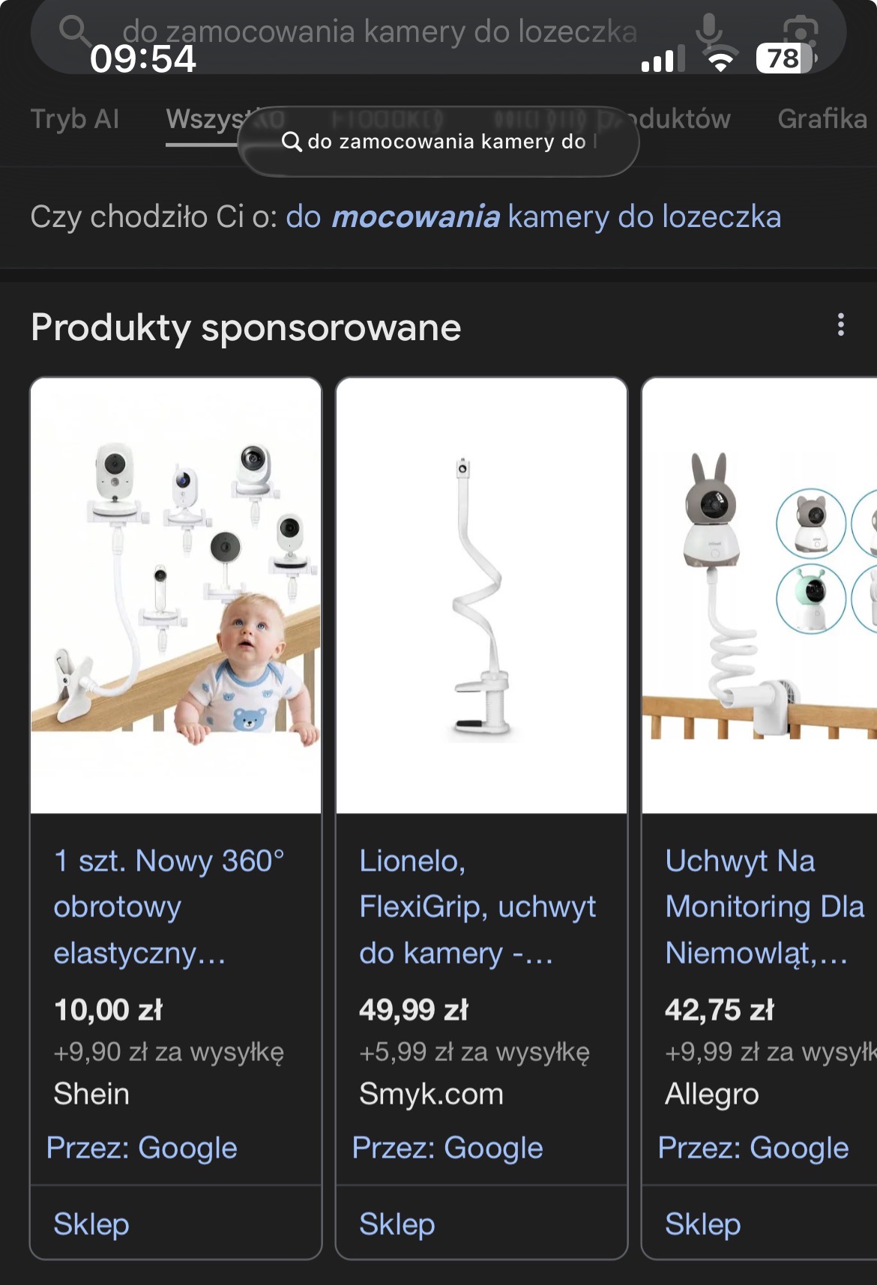
Task: Open the sponsored products three-dot menu
Action: [841, 325]
